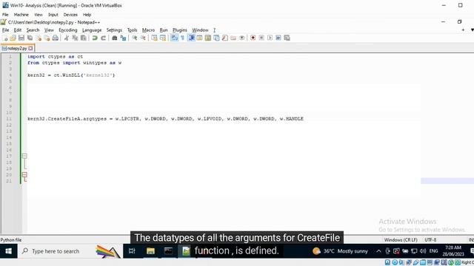This screenshot has height=266, width=474.
Task: Click the taskbar volume speaker icon
Action: [423, 251]
